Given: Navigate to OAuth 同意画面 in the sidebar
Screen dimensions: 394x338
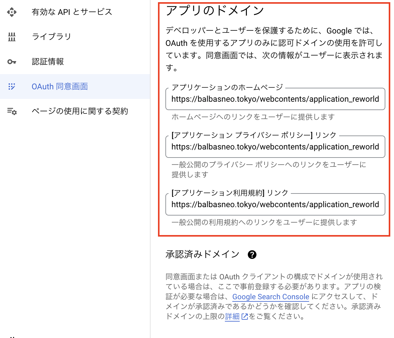Looking at the screenshot, I should [59, 87].
